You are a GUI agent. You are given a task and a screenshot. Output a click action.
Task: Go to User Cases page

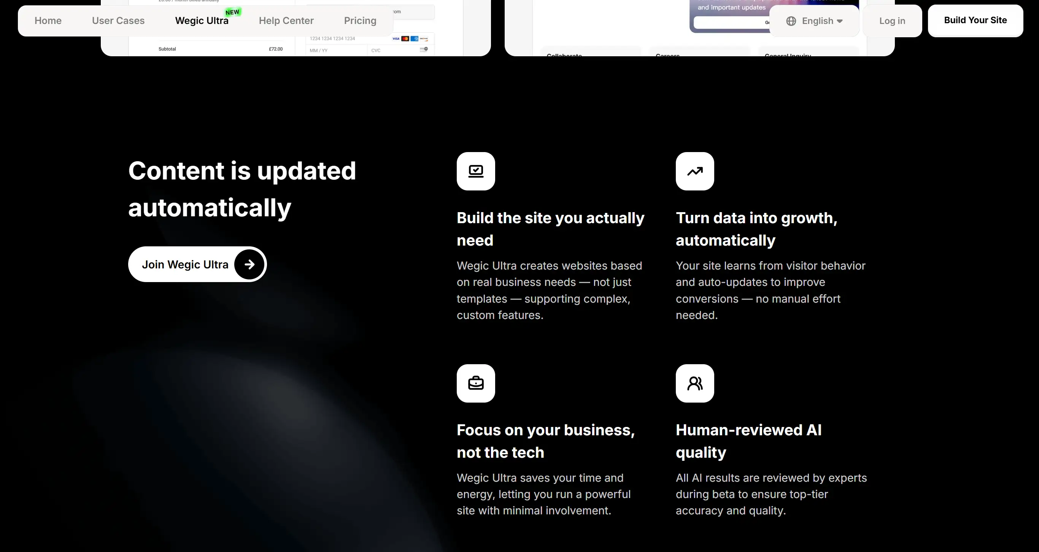pos(118,21)
